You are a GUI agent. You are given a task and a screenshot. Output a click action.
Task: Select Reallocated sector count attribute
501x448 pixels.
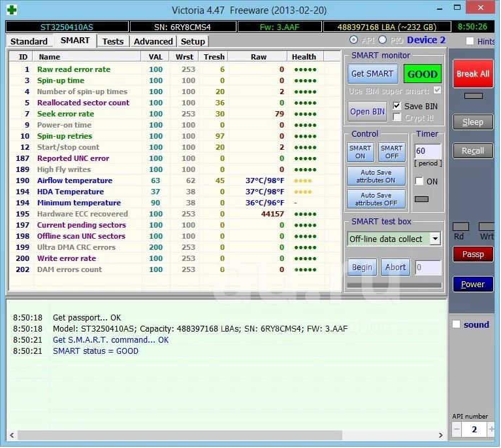click(174, 103)
